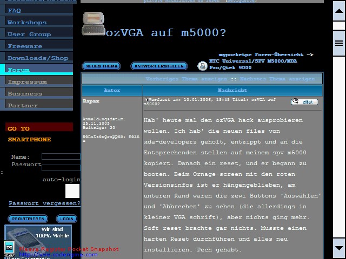Click the pocket PC device image
346x259 pixels.
[x=94, y=24]
